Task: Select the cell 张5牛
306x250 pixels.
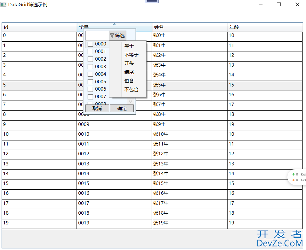Action: [190, 86]
